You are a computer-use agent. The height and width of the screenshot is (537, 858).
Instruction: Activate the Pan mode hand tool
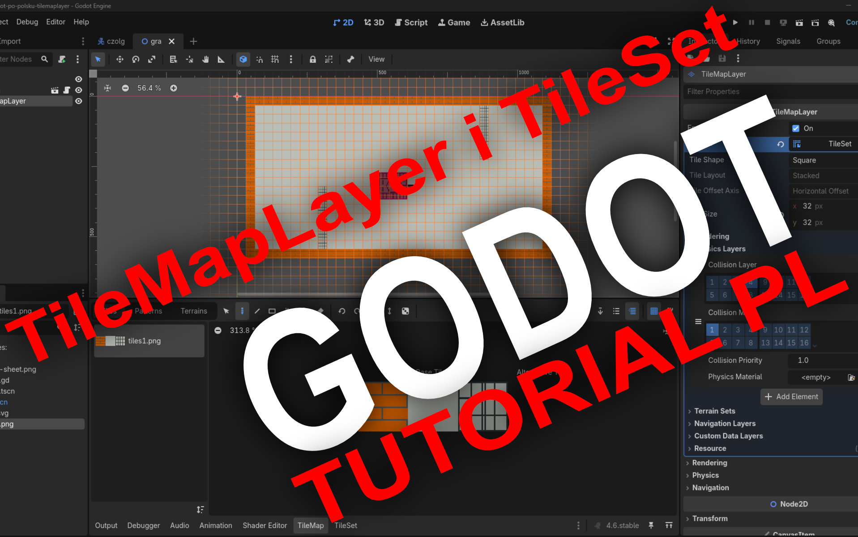[205, 59]
